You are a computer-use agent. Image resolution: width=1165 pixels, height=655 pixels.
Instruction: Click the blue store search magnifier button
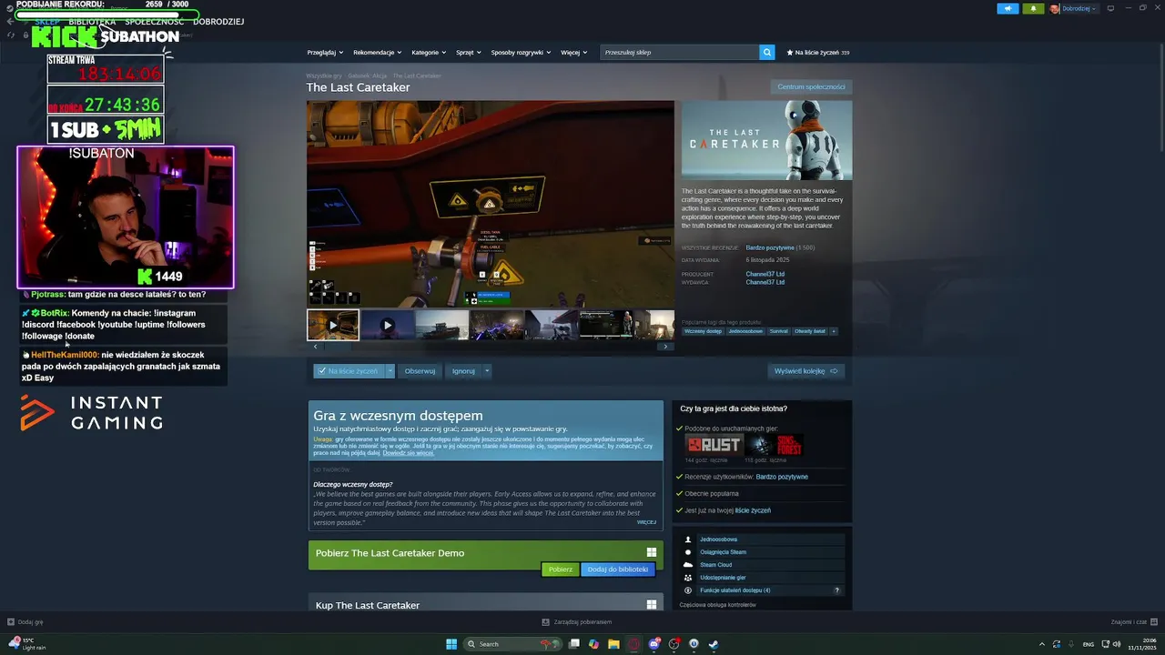[766, 53]
